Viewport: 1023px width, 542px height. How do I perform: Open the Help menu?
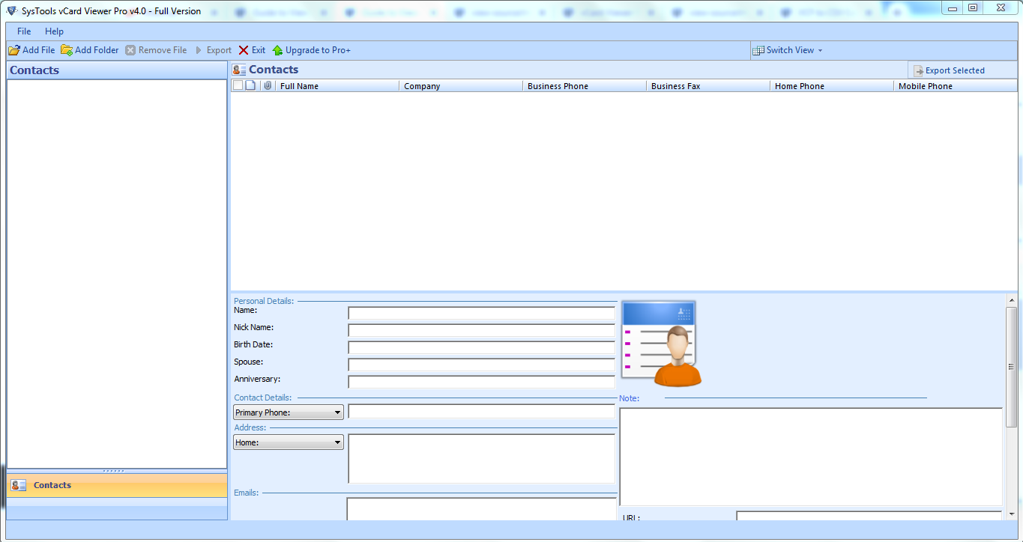[54, 31]
